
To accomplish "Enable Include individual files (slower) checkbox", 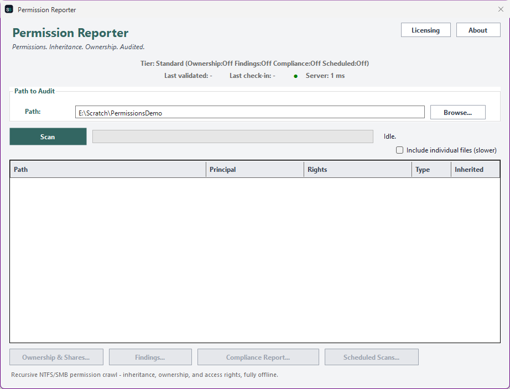I will pos(399,150).
